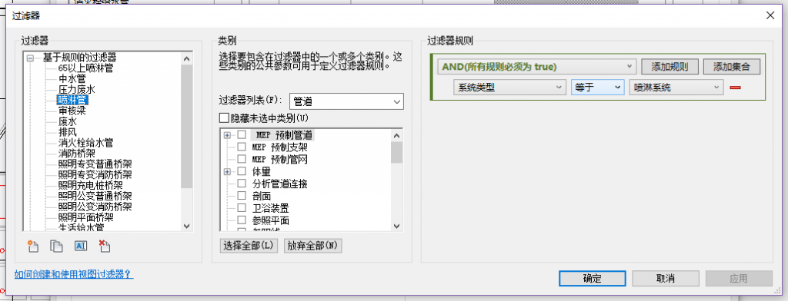Image resolution: width=788 pixels, height=301 pixels.
Task: Select the 压力废水 filter
Action: [x=77, y=89]
